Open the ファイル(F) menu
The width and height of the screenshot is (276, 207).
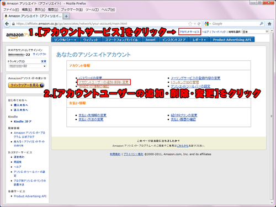[11, 9]
